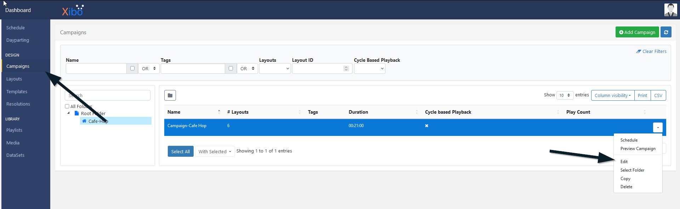Open the Cycle Based Playback filter dropdown
Screen dimensions: 680x209
370,68
